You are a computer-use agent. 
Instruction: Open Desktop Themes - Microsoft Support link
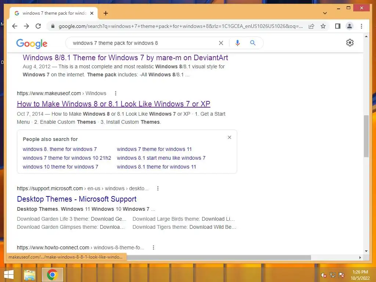tap(77, 199)
